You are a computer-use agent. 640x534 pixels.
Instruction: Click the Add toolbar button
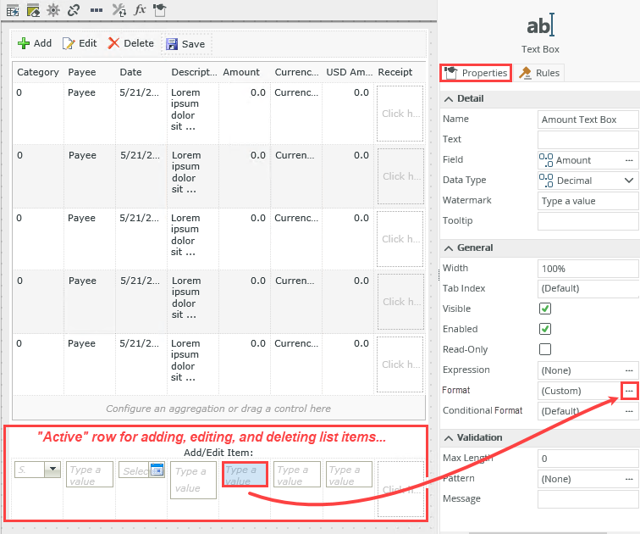[35, 43]
